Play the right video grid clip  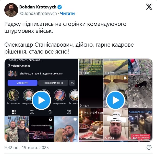point(116,100)
